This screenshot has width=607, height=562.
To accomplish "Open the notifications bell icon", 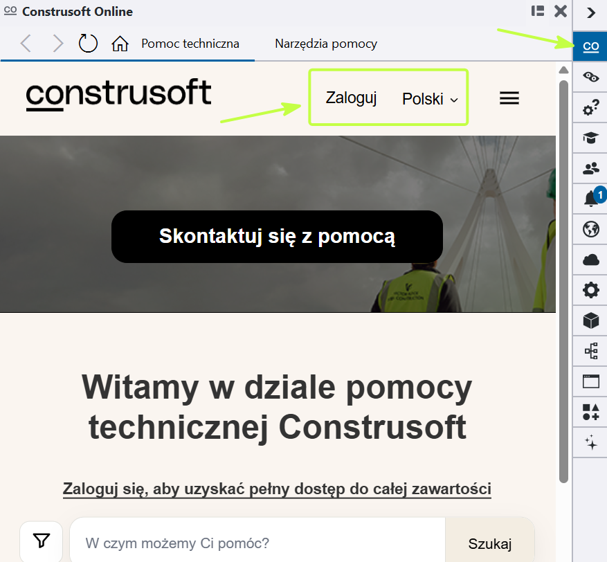I will [x=590, y=199].
